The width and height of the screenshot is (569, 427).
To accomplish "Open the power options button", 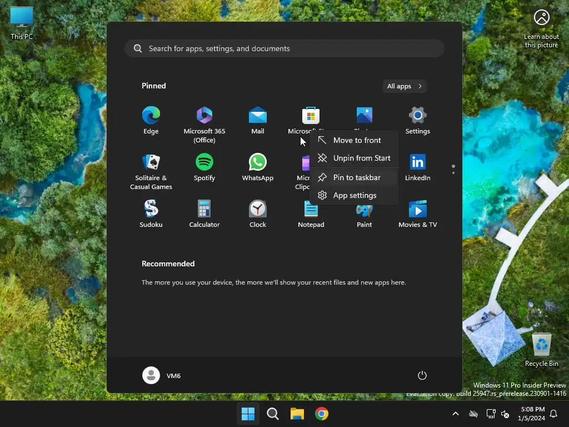I will (422, 375).
